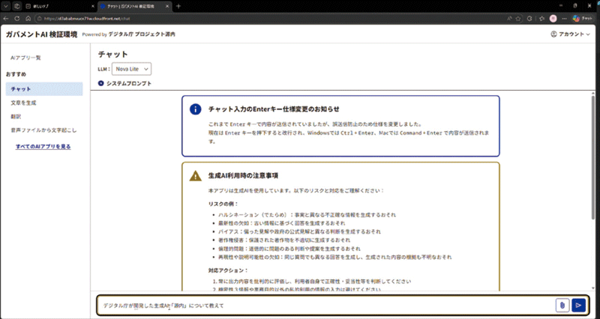Click the ハルシネーション bullet line
Image resolution: width=600 pixels, height=319 pixels.
point(307,215)
